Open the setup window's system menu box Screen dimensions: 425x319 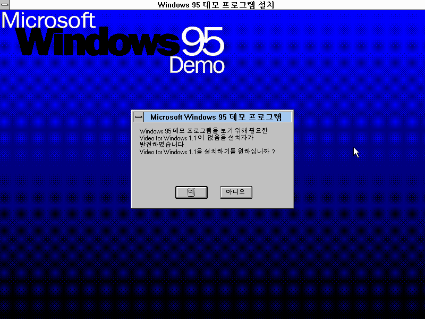click(5, 5)
